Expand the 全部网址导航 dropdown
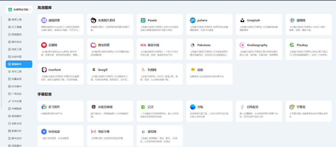Image resolution: width=336 pixels, height=147 pixels. click(19, 10)
